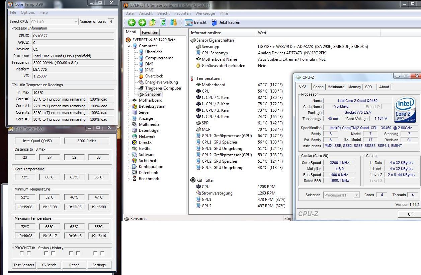
Task: Click the Benchmark hourglass icon in tree
Action: pos(135,179)
